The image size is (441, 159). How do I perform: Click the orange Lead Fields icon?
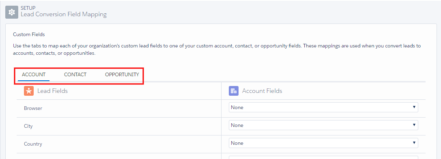(x=29, y=91)
